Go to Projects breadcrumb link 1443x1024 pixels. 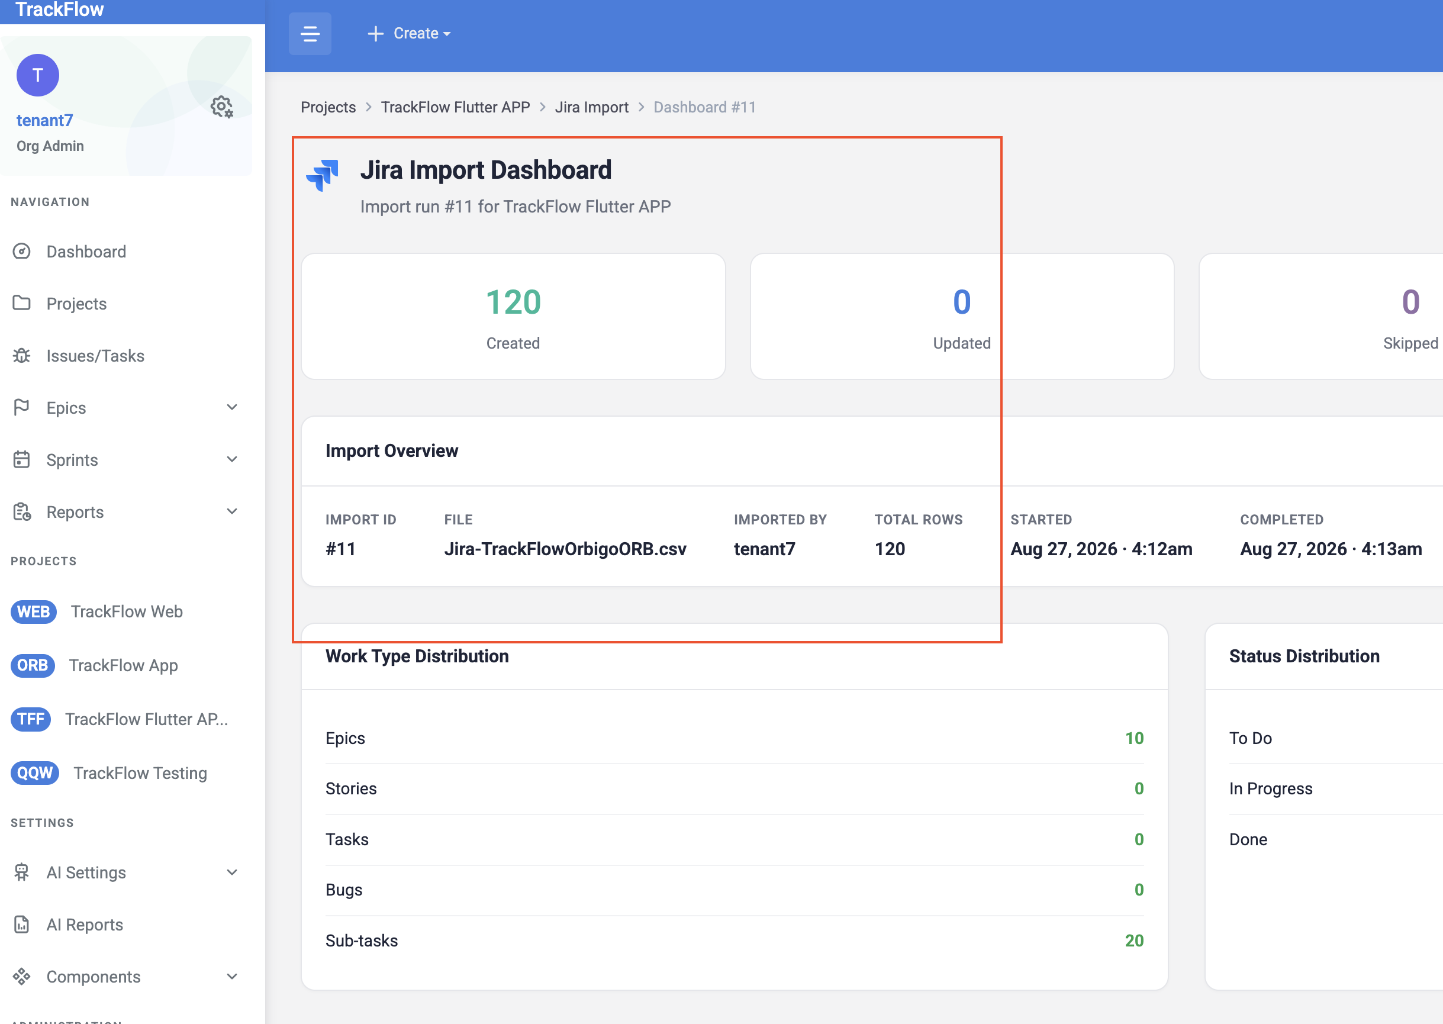(328, 107)
